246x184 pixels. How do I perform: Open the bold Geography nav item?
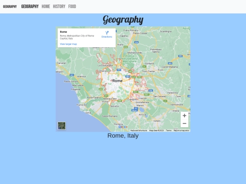[30, 6]
